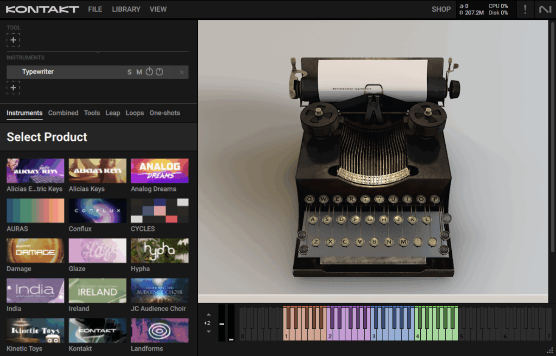Viewport: 556px width, 356px height.
Task: Click the instrument view vertical scrollbar
Action: point(551,136)
